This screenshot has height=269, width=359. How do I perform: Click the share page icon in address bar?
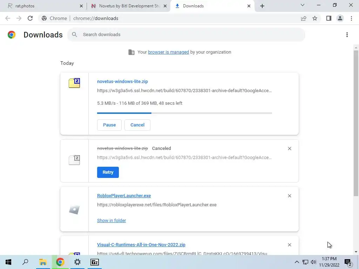[x=304, y=18]
